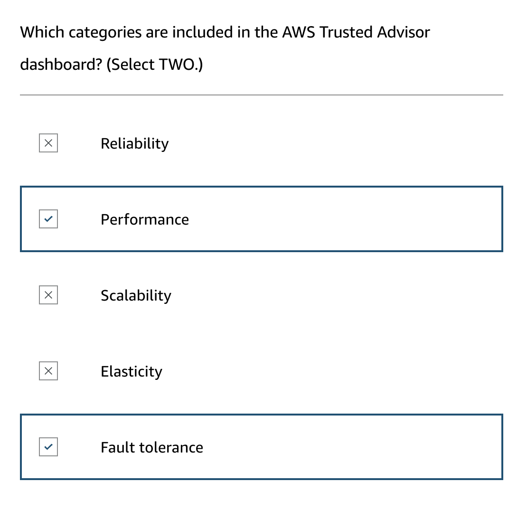527x510 pixels.
Task: Uncheck the Fault tolerance checkbox
Action: coord(48,447)
